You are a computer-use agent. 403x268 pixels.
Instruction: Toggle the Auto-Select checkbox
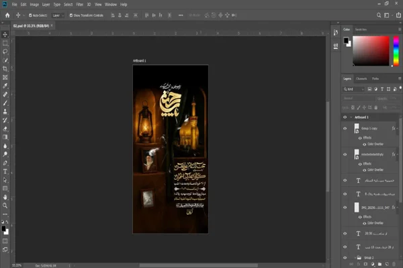pyautogui.click(x=30, y=15)
